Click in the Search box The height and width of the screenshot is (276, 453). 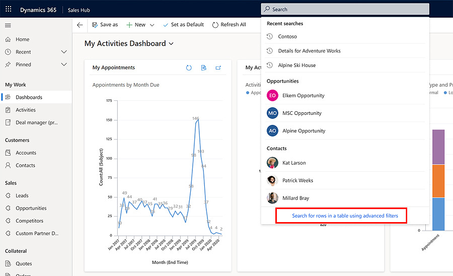point(345,9)
